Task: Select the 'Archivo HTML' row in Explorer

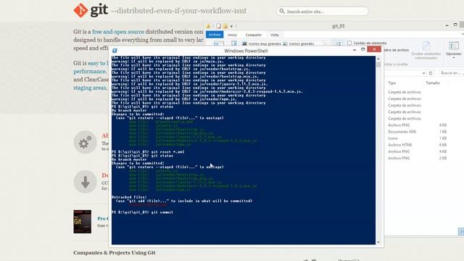Action: [x=418, y=145]
